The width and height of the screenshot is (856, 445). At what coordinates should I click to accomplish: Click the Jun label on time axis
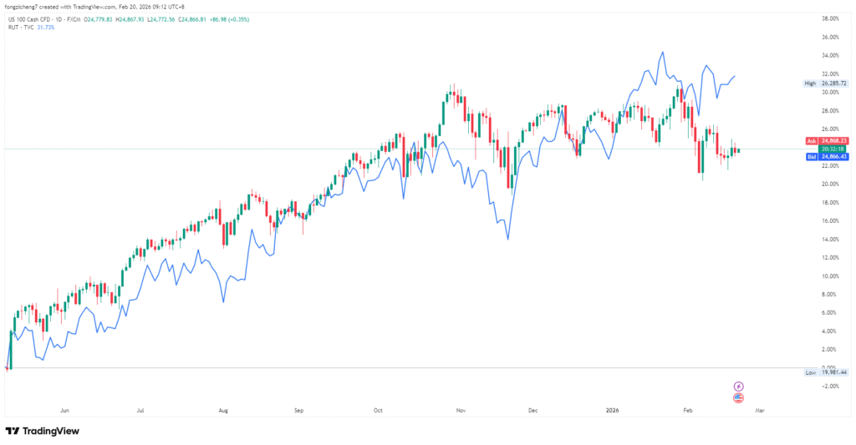click(64, 411)
